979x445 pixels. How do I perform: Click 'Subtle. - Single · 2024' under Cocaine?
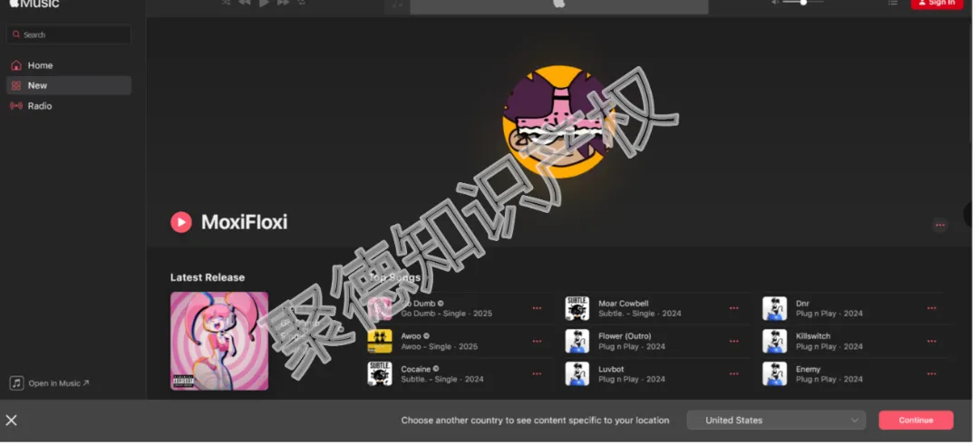click(x=442, y=379)
